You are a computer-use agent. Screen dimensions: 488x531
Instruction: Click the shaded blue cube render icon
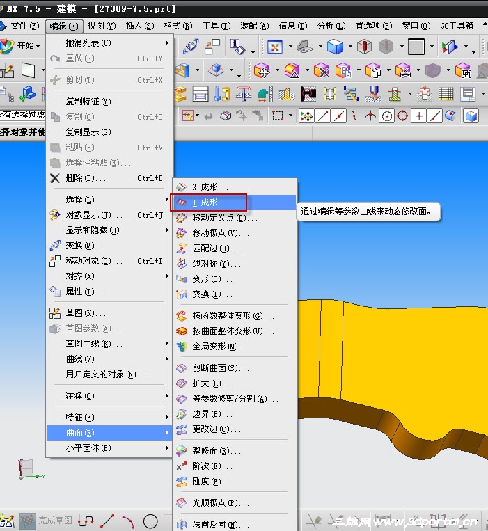point(335,47)
